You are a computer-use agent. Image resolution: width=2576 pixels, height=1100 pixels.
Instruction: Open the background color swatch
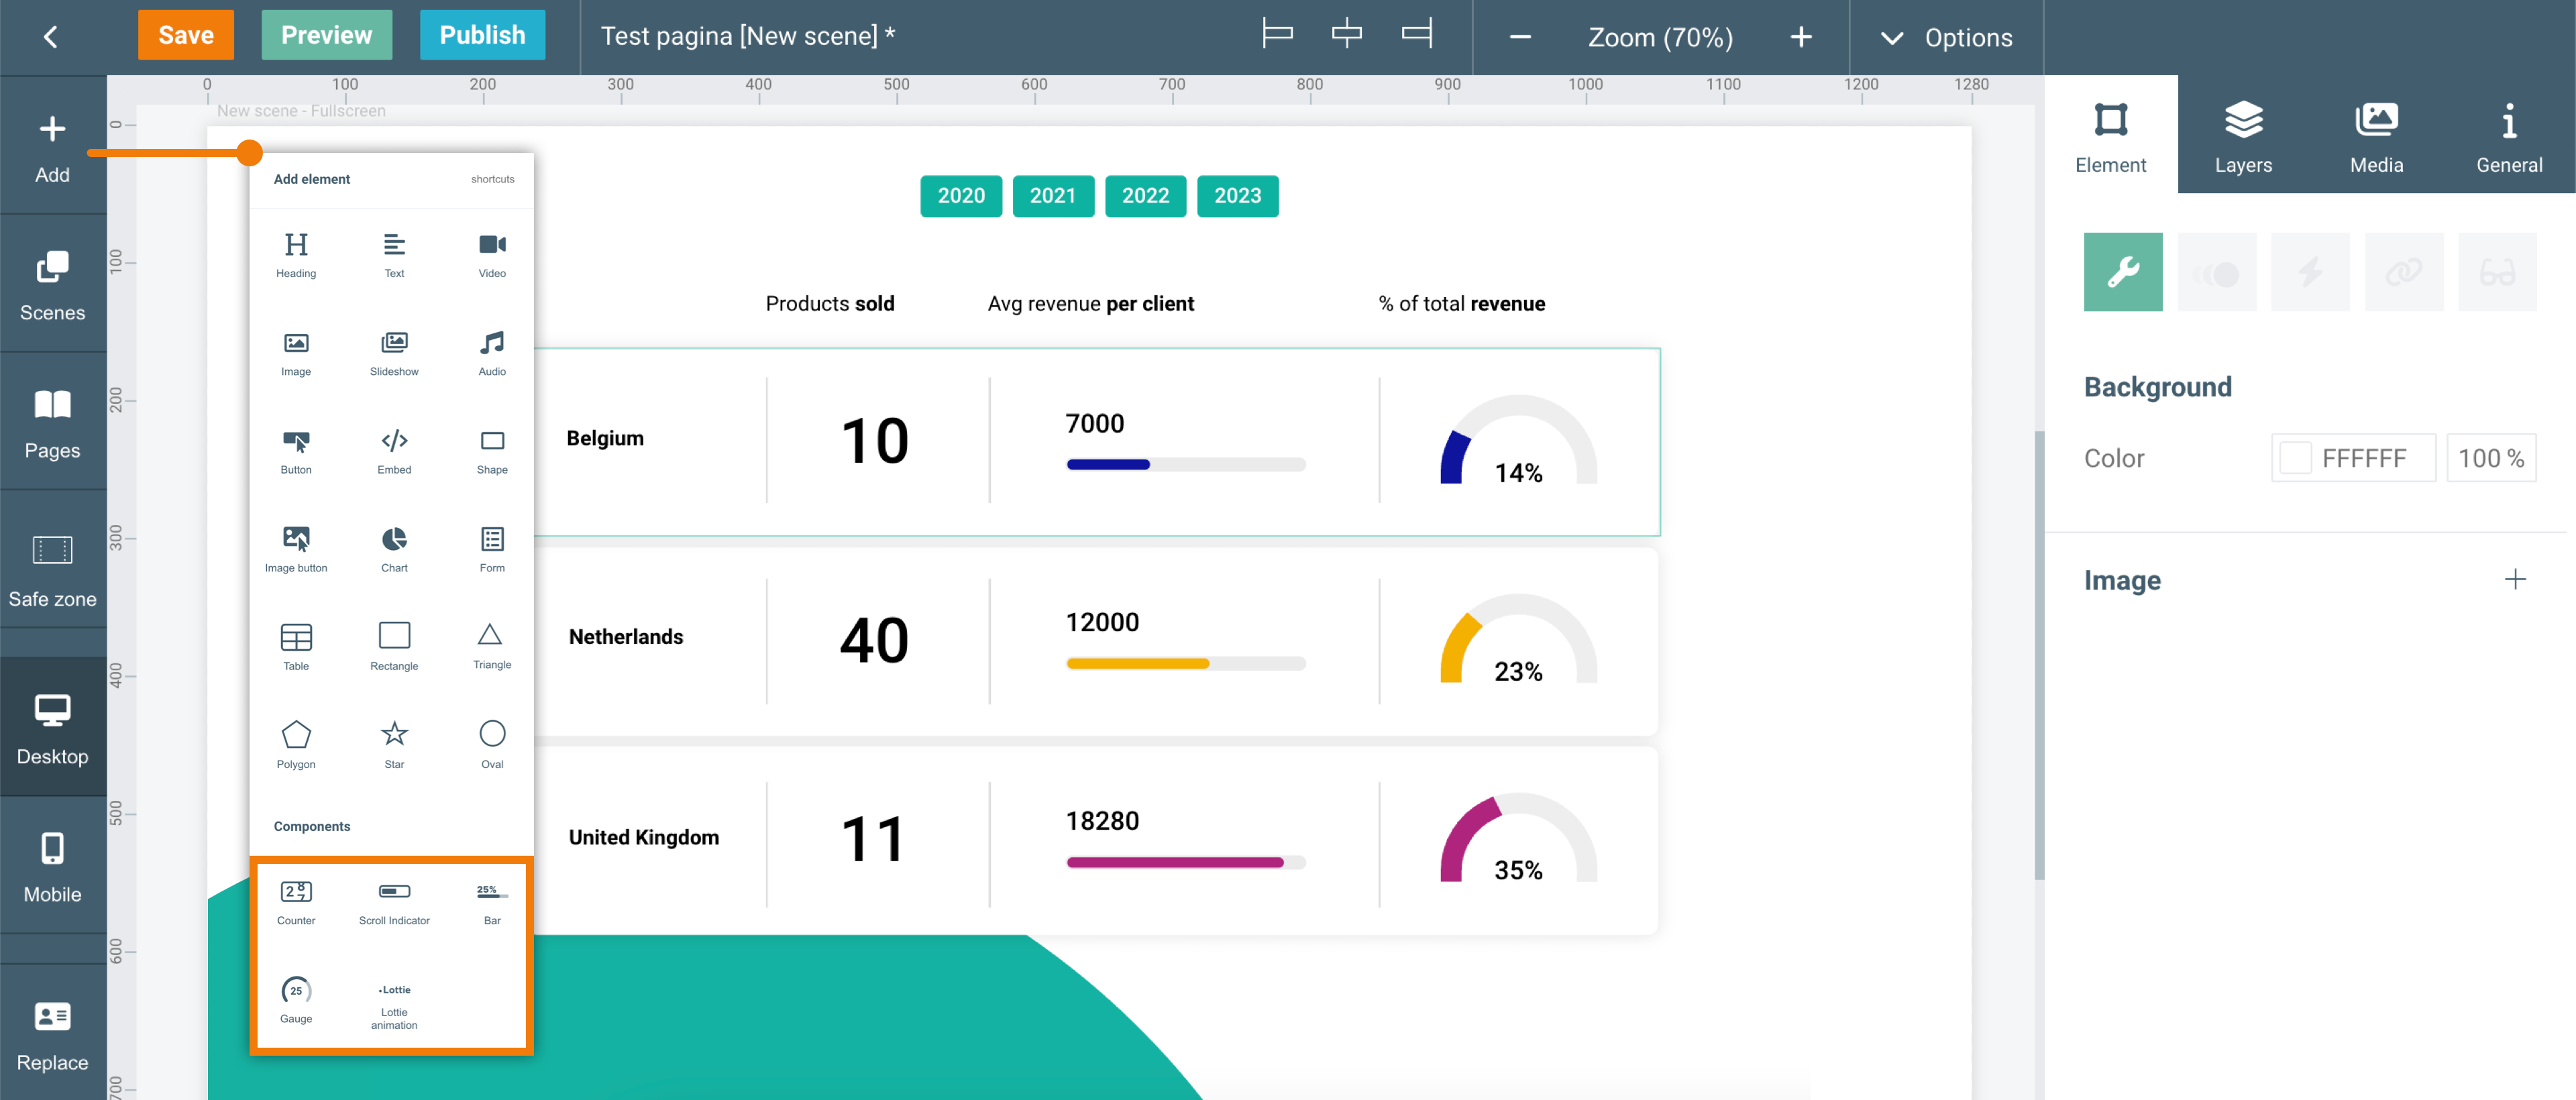(x=2295, y=458)
